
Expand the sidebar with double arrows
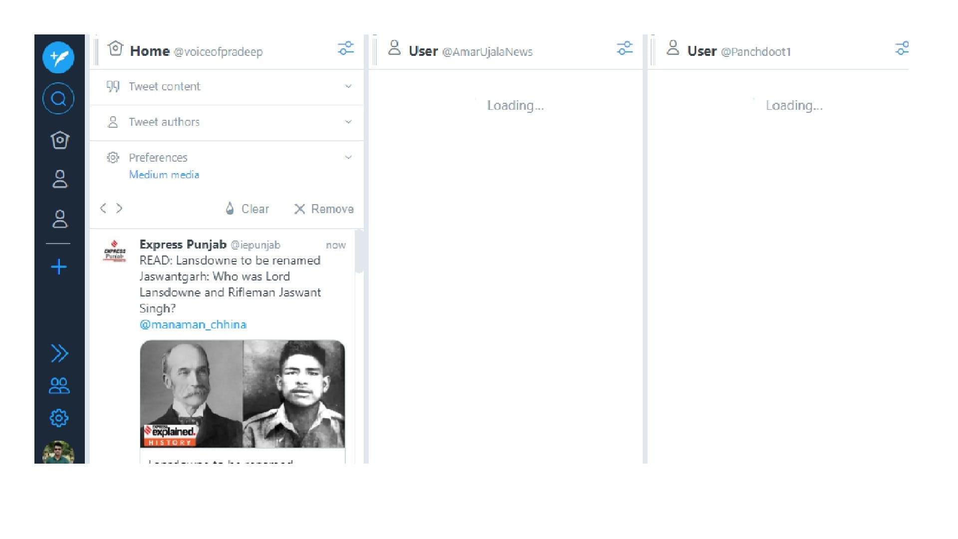click(x=59, y=353)
